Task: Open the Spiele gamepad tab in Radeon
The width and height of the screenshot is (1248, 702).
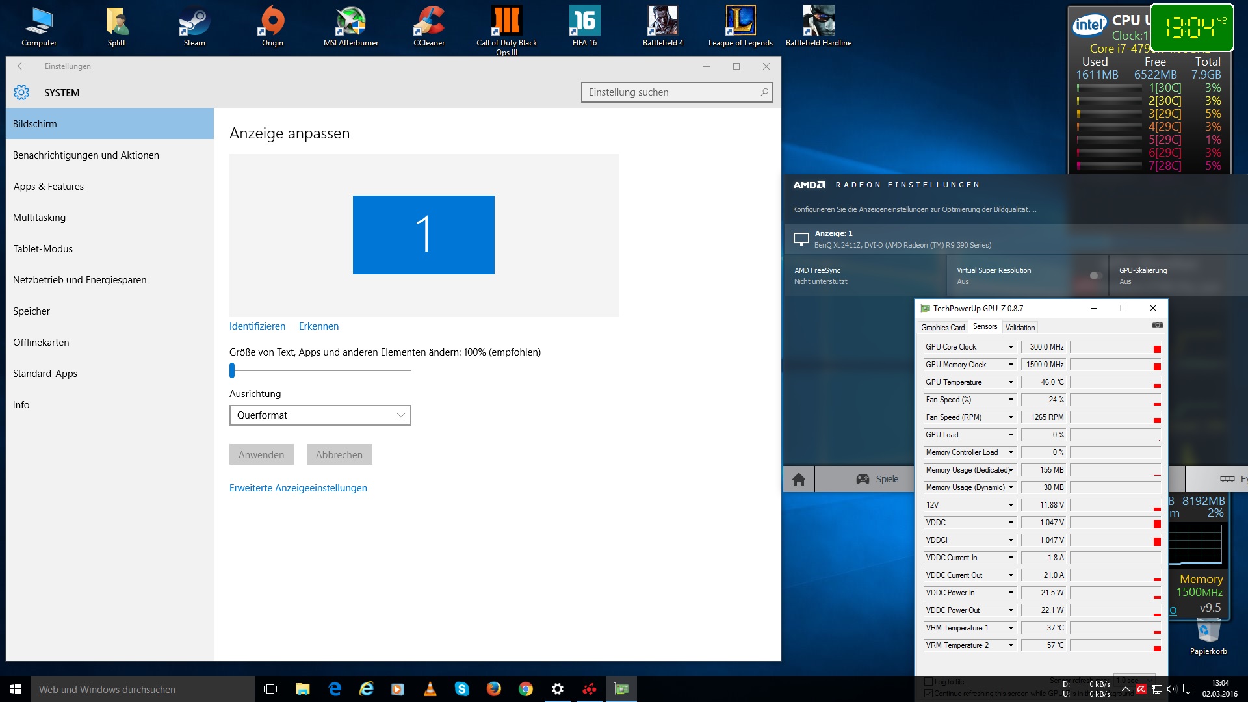Action: point(877,480)
